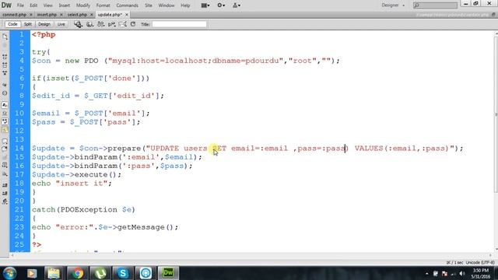Click Collapse Selection in coding toolbar
The image size is (498, 280).
pos(5,65)
